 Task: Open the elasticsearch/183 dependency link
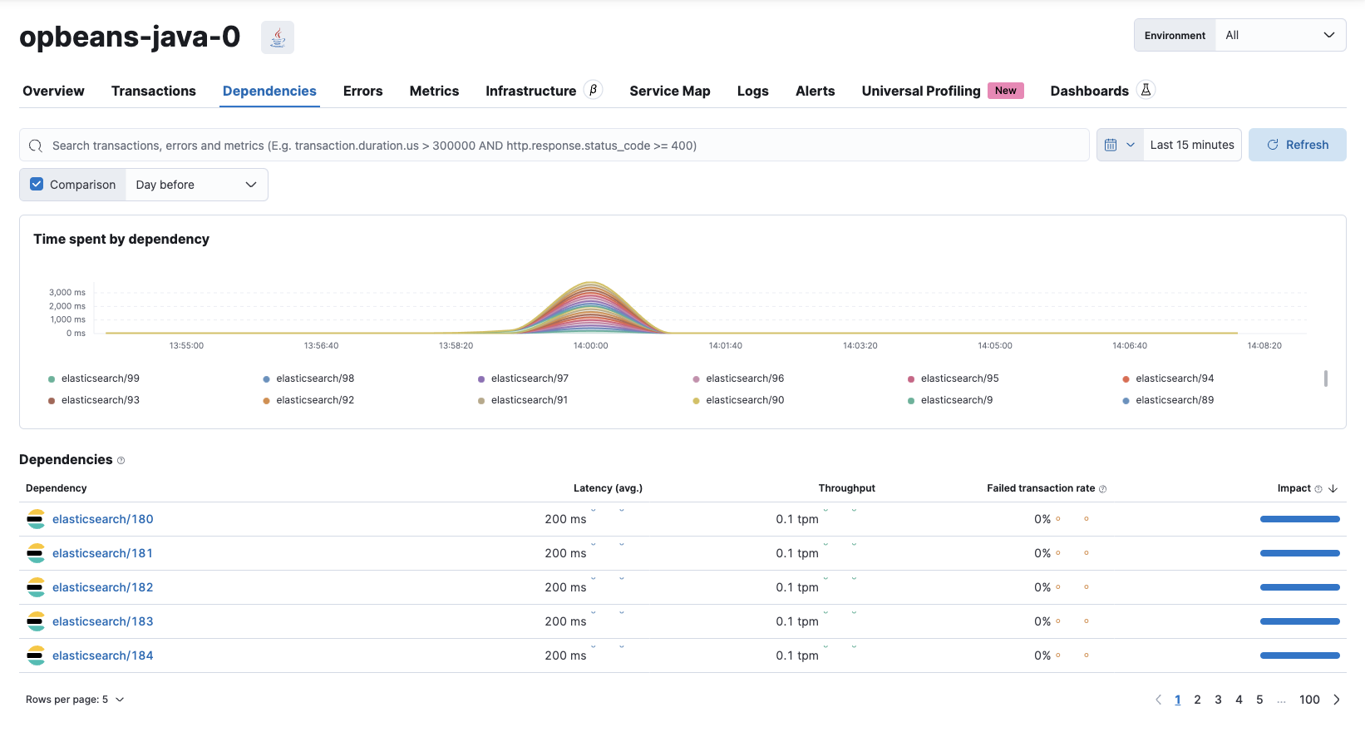coord(103,621)
